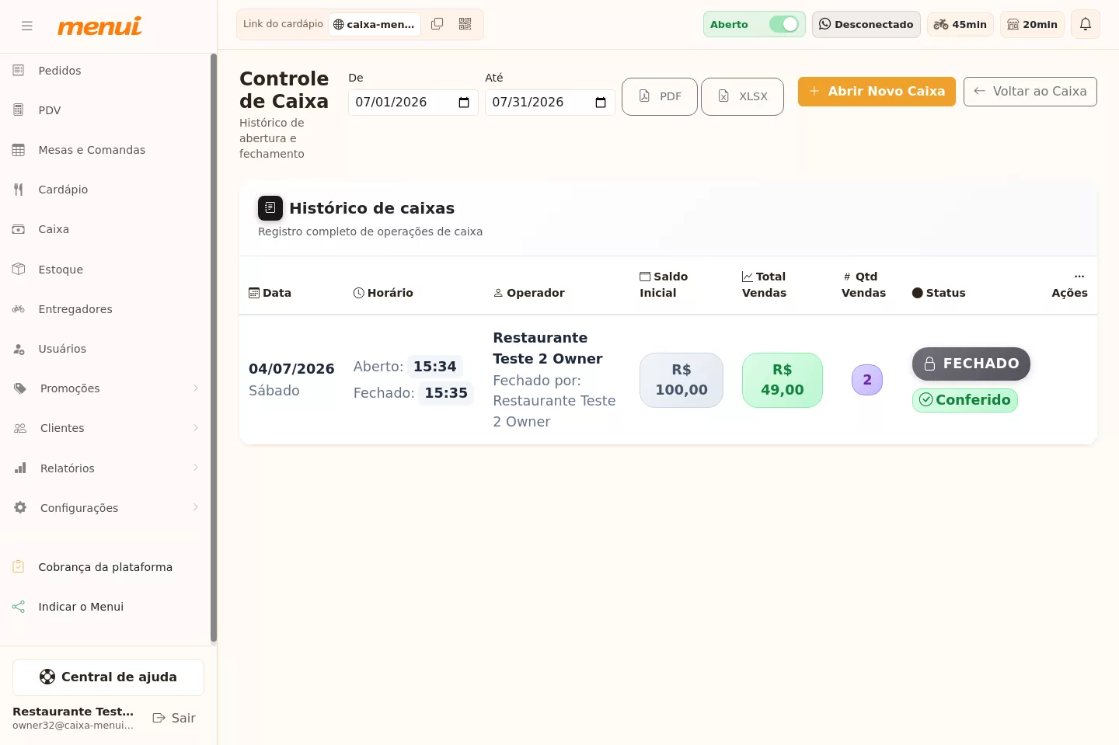Screen dimensions: 1119x745
Task: Click the sidebar scrollbar
Action: pyautogui.click(x=214, y=348)
